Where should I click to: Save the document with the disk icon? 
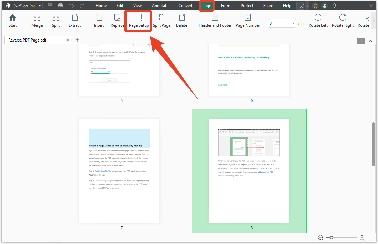pyautogui.click(x=50, y=6)
